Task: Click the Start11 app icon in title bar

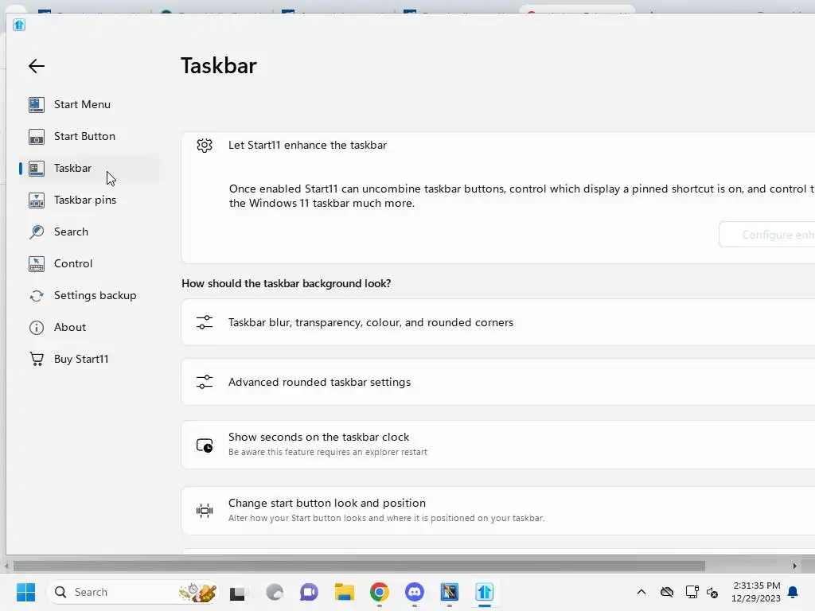Action: (x=19, y=25)
